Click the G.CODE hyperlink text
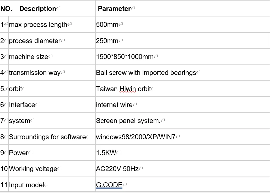Viewport: 270px width, 193px height. point(109,185)
